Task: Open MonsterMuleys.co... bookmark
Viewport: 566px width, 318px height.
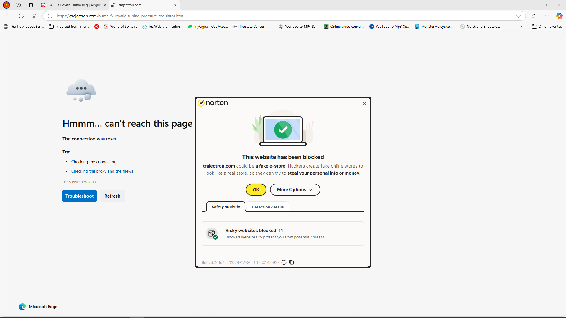Action: coord(434,26)
